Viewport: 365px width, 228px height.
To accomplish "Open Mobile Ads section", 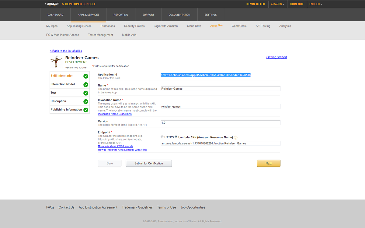I will point(129,35).
